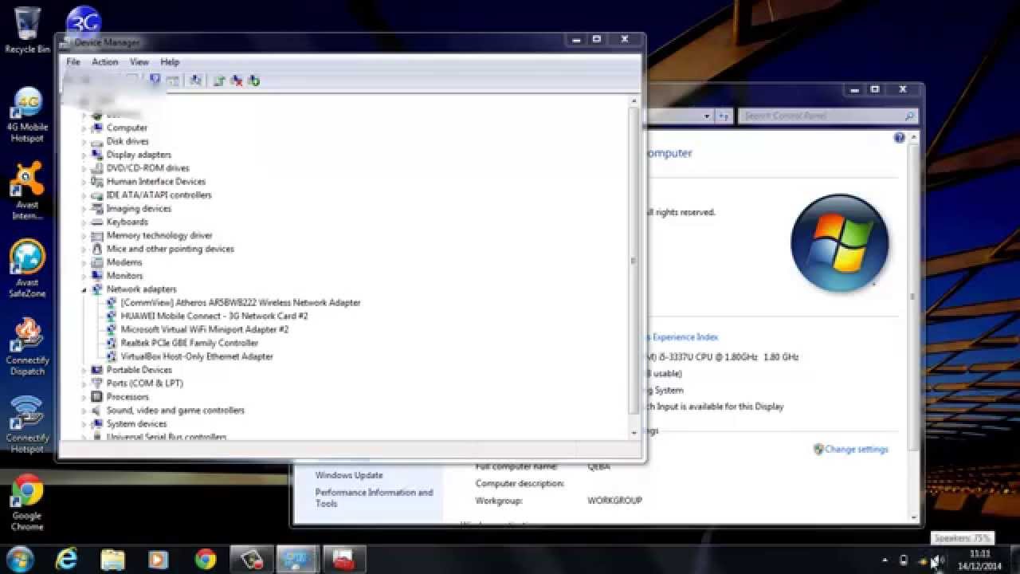Screen dimensions: 1020x574
Task: Click the Help toolbar icon with question mark
Action: pos(155,81)
